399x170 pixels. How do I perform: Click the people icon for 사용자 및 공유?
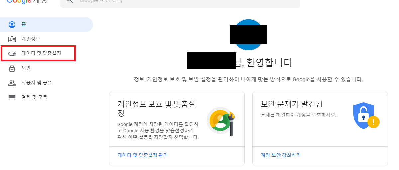(x=12, y=83)
